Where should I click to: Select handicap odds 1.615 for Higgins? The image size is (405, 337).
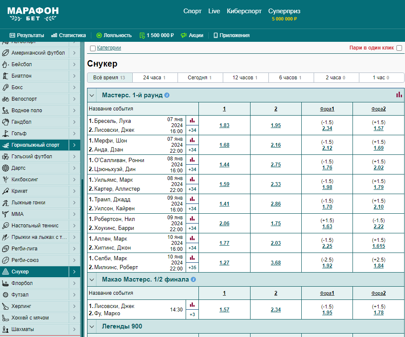[379, 246]
